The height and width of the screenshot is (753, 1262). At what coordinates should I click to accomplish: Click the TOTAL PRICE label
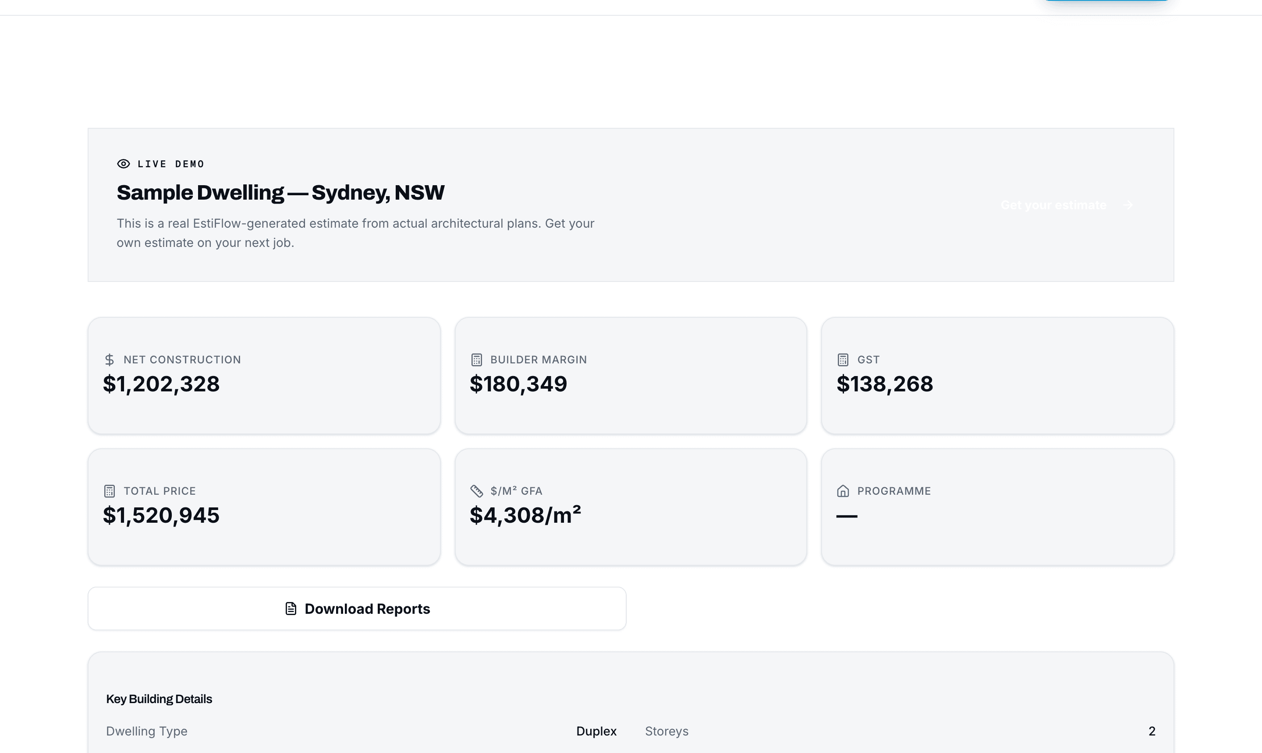tap(160, 491)
